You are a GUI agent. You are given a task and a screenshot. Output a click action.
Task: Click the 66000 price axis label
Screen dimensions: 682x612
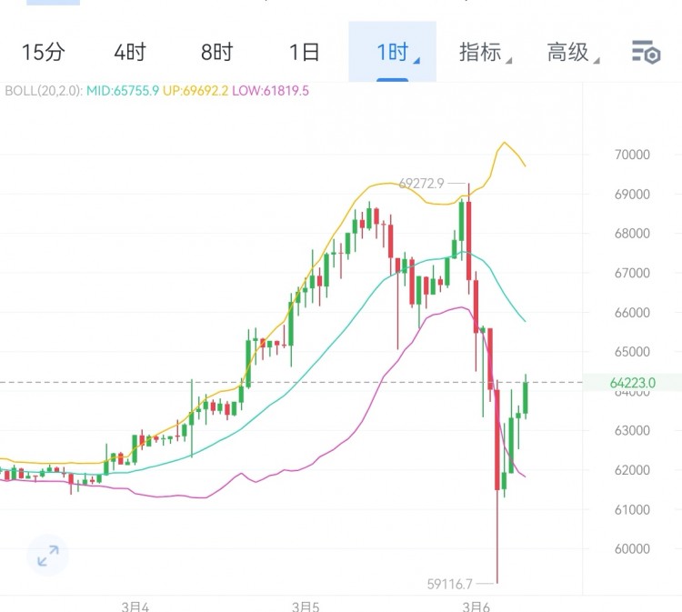[x=632, y=312]
